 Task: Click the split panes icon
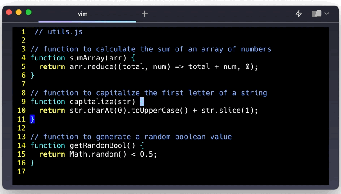pos(316,14)
